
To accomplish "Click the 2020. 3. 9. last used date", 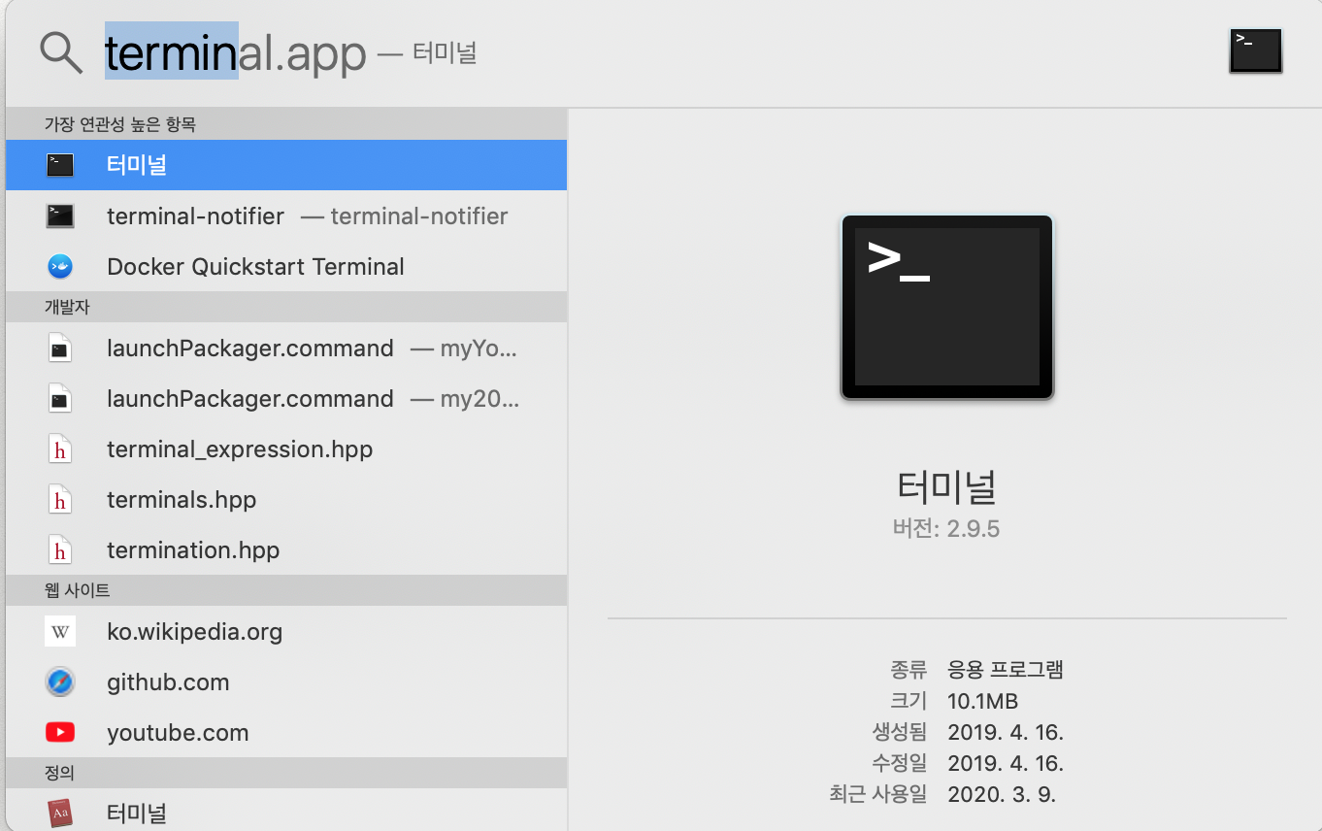I will [1002, 794].
